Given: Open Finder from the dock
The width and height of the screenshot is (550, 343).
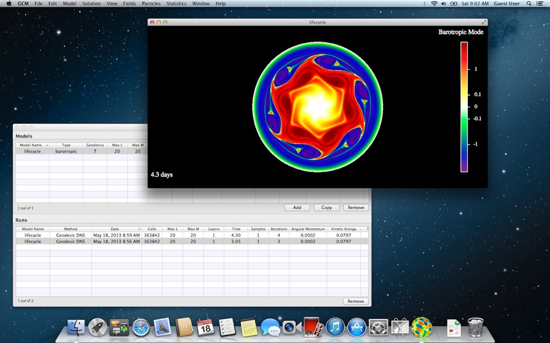Looking at the screenshot, I should pos(76,327).
